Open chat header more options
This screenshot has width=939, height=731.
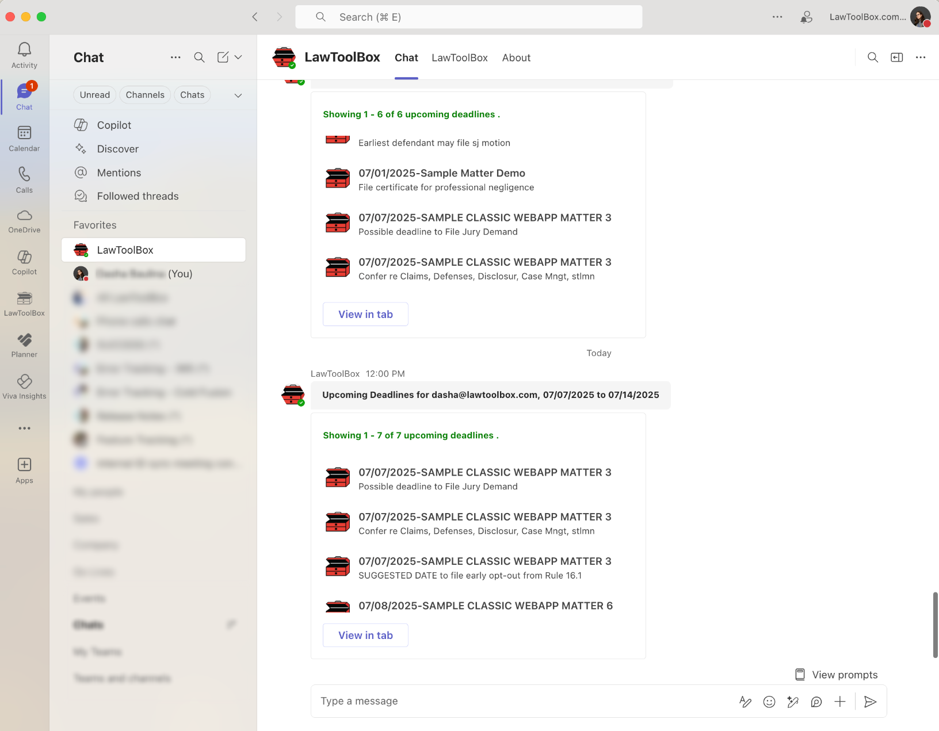921,58
